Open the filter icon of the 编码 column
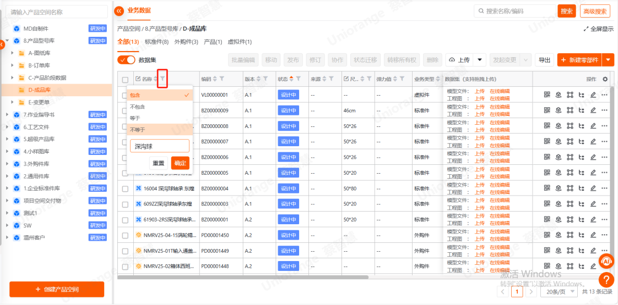 [x=222, y=79]
